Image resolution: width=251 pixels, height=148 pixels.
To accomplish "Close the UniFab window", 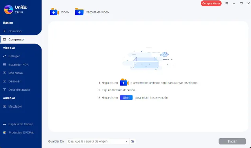I will [249, 4].
